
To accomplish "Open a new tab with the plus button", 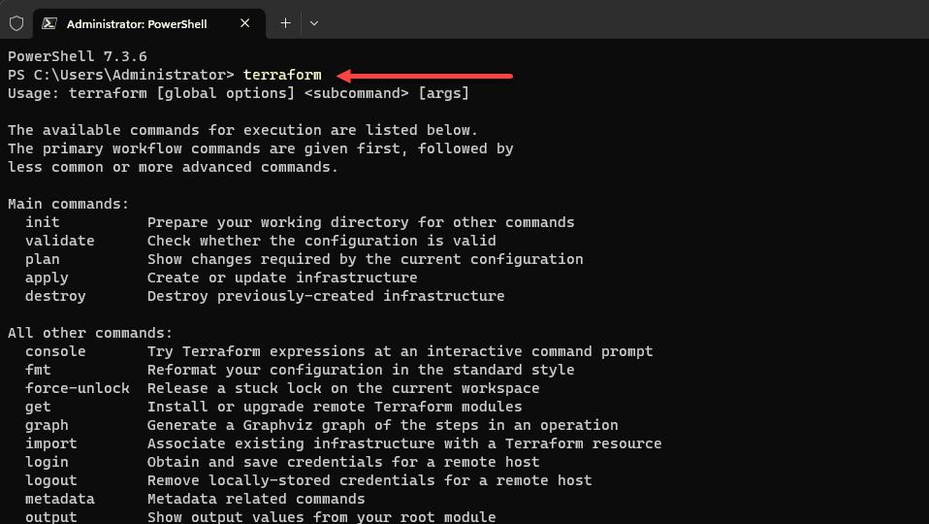I will coord(285,23).
